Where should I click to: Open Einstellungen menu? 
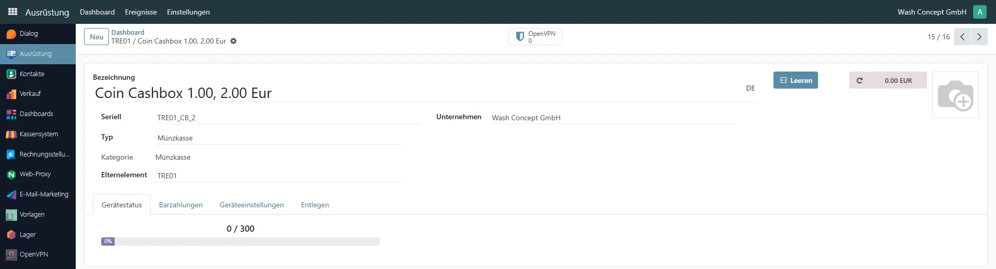[188, 12]
